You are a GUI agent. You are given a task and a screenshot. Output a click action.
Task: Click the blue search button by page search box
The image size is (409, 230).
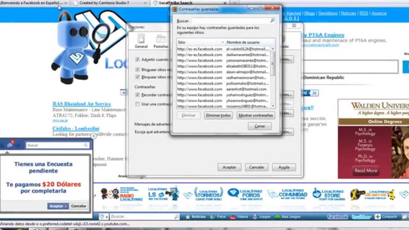click(406, 67)
